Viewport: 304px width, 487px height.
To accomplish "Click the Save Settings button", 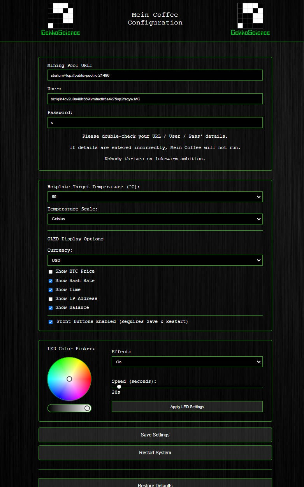I will (x=155, y=435).
